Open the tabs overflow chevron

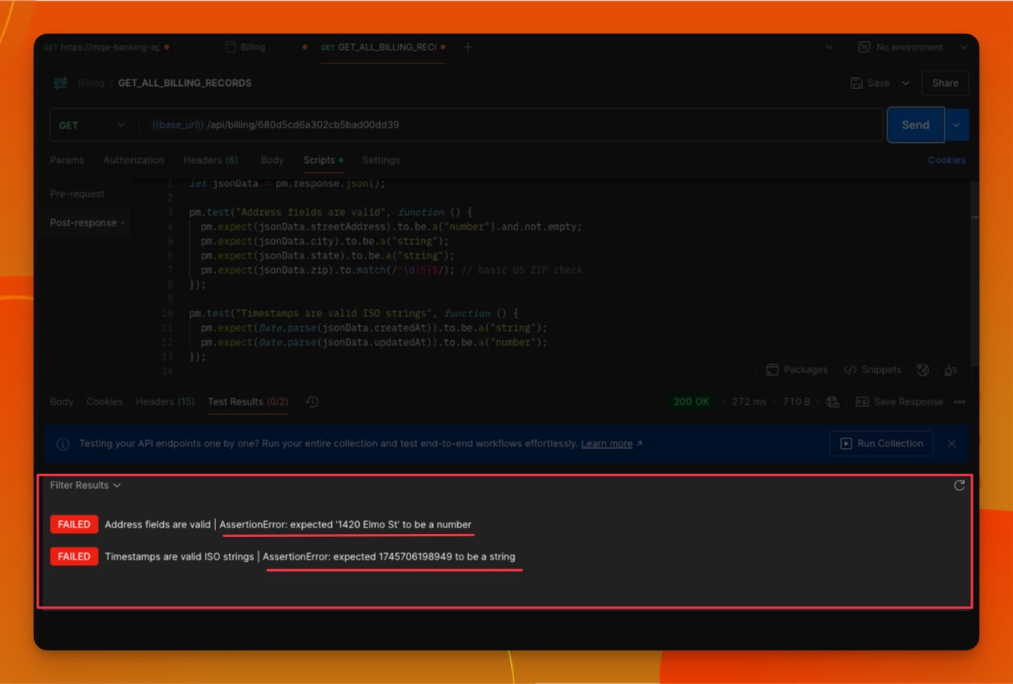click(830, 47)
